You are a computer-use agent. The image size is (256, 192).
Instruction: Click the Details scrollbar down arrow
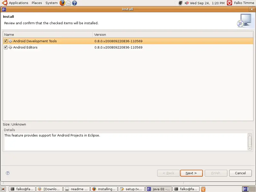pyautogui.click(x=250, y=148)
